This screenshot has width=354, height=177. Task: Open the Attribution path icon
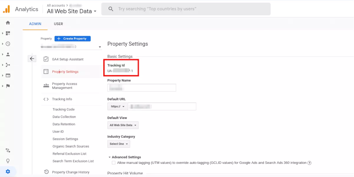click(8, 151)
